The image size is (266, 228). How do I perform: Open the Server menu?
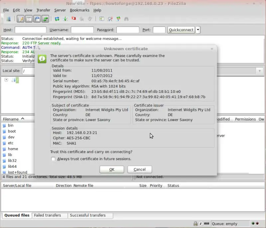click(60, 10)
